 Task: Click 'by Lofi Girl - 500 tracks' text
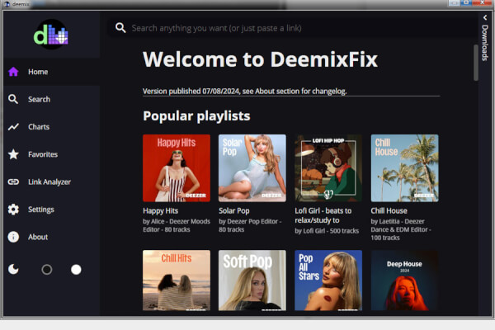tap(327, 231)
